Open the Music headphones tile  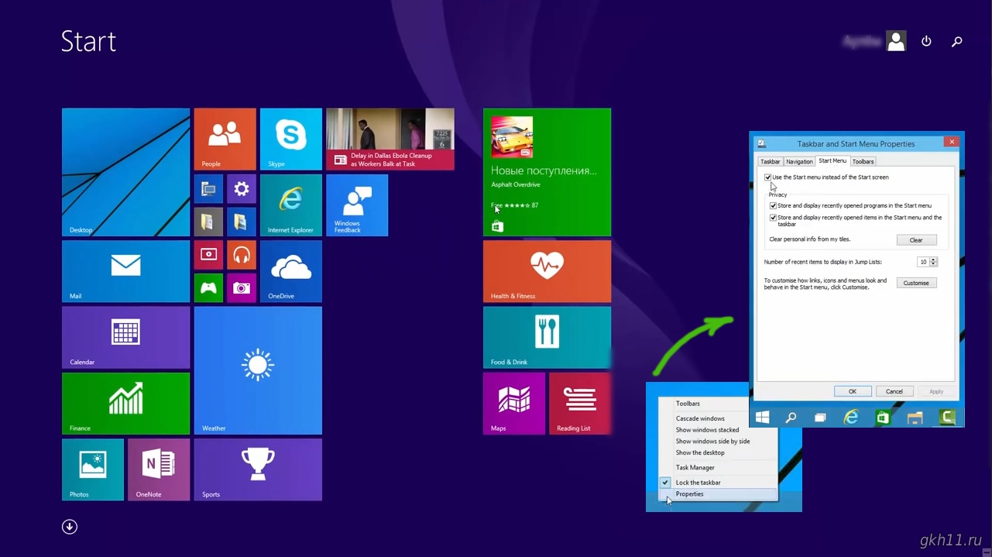(x=242, y=255)
